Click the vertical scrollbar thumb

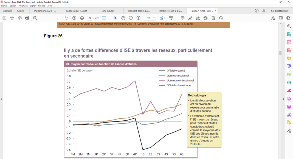click(x=280, y=53)
